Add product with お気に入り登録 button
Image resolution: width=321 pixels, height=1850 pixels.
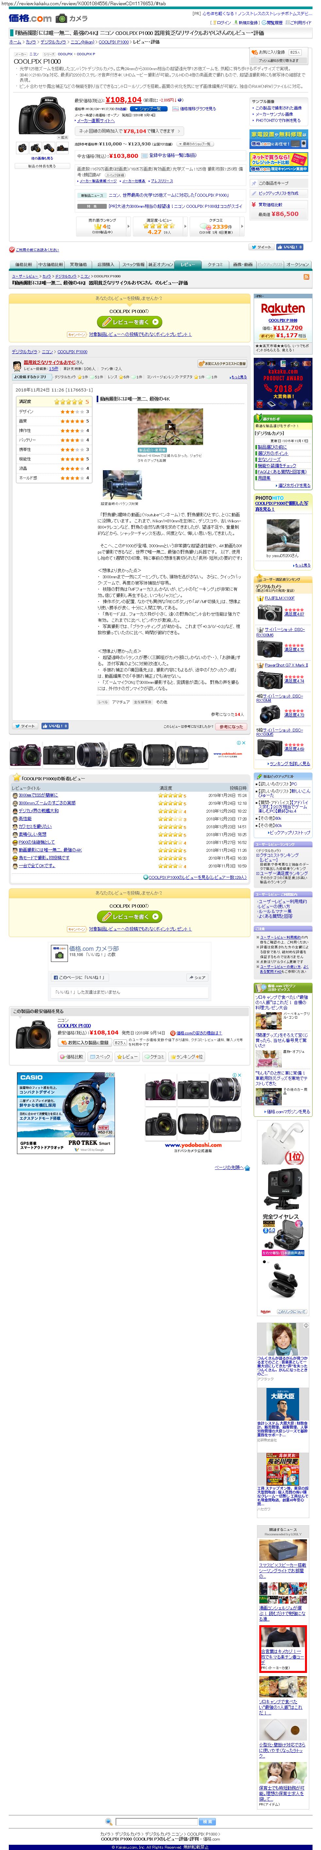(x=277, y=52)
